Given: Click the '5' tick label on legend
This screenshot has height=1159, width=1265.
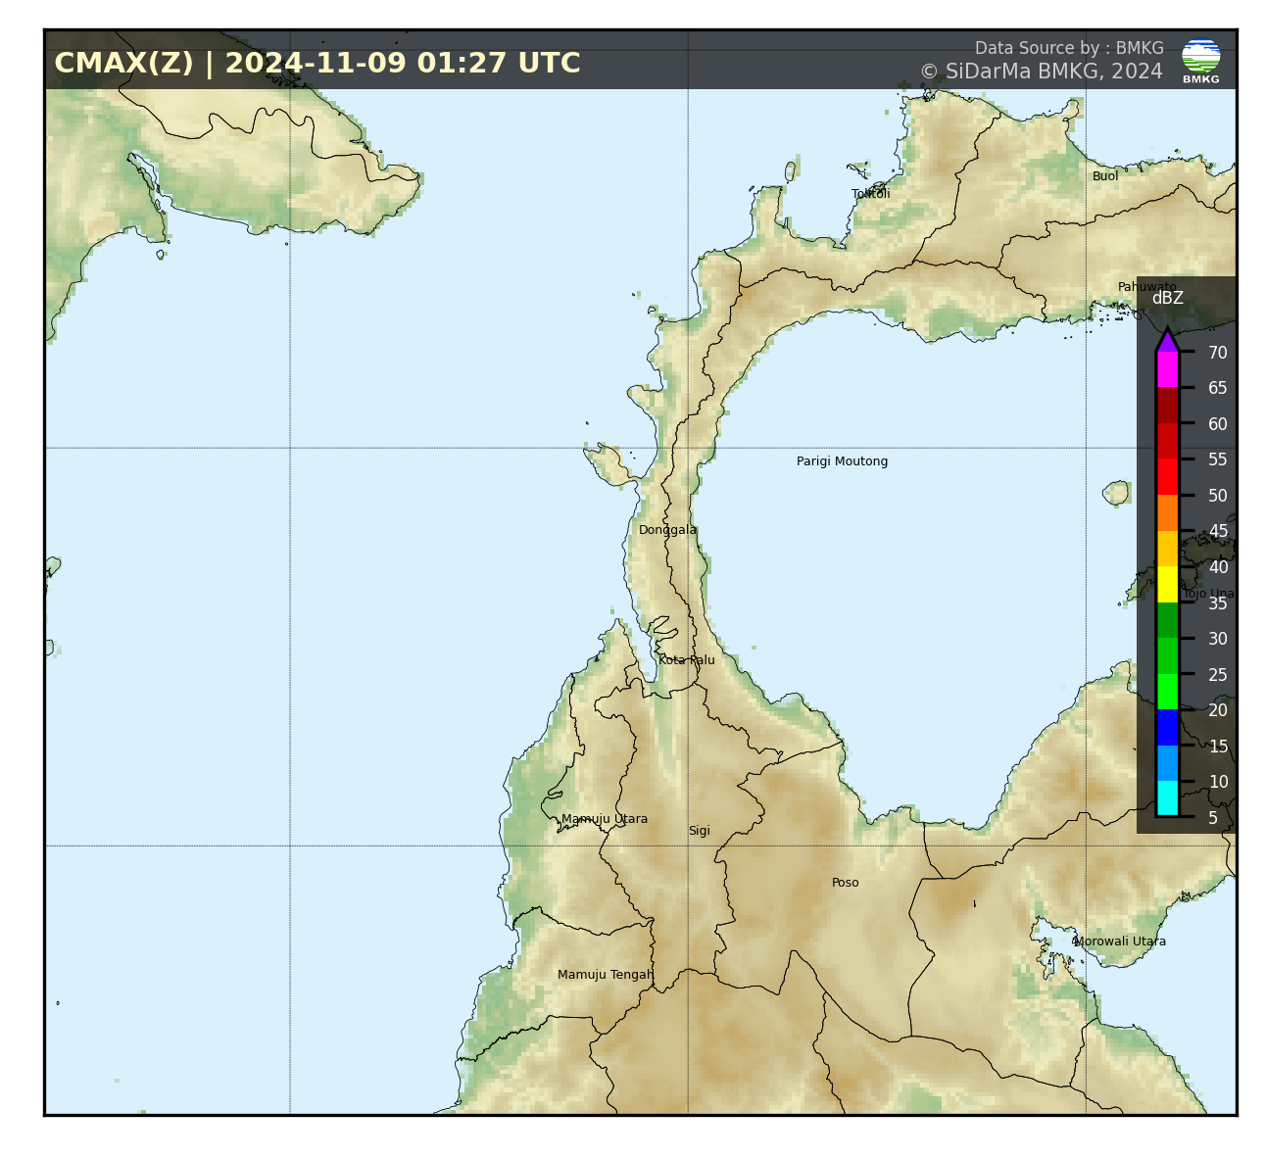Looking at the screenshot, I should coord(1213,818).
